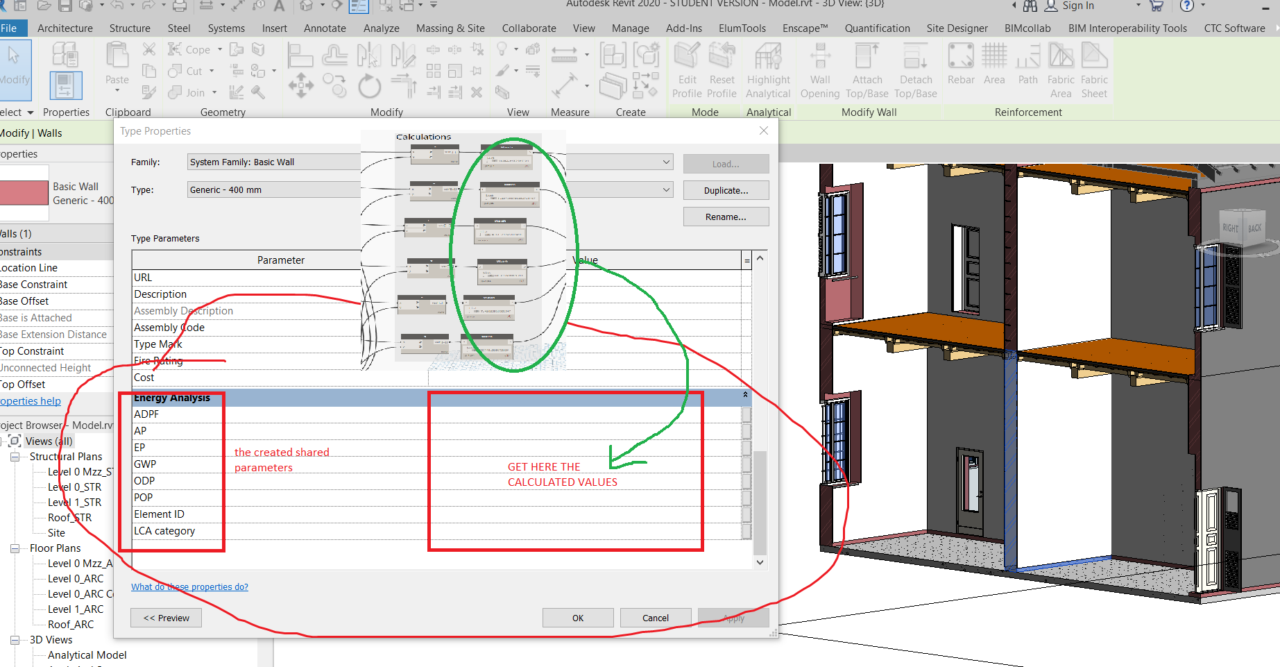
Task: Click the Duplicate... button
Action: click(726, 190)
